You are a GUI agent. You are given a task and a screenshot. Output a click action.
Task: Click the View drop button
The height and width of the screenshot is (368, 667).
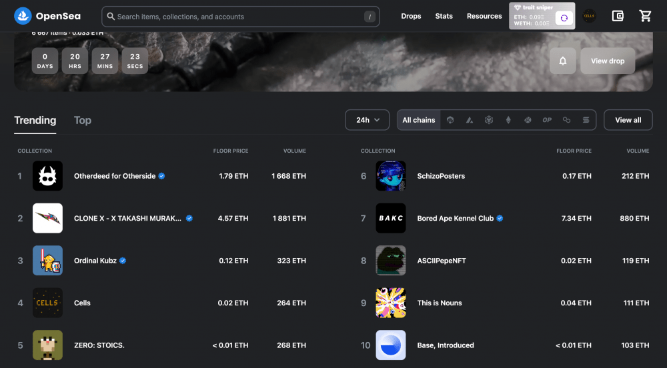608,61
